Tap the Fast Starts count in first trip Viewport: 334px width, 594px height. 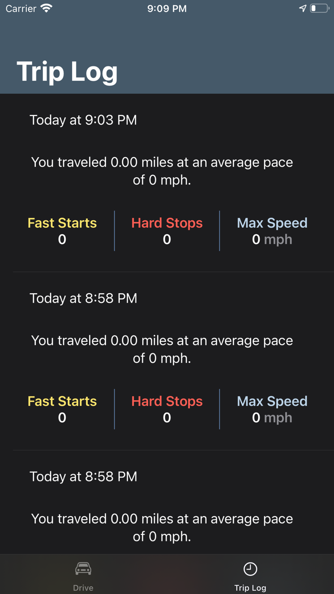62,239
